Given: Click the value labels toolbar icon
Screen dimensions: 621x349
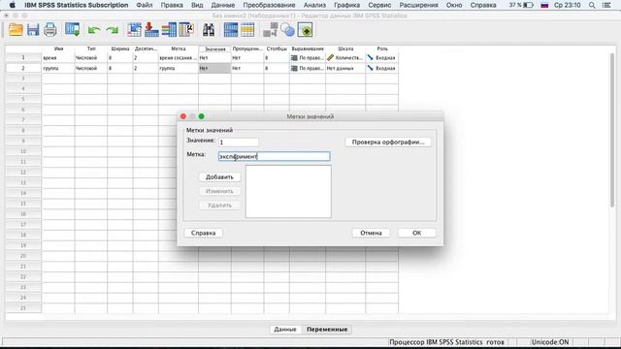Looking at the screenshot, I should [270, 30].
